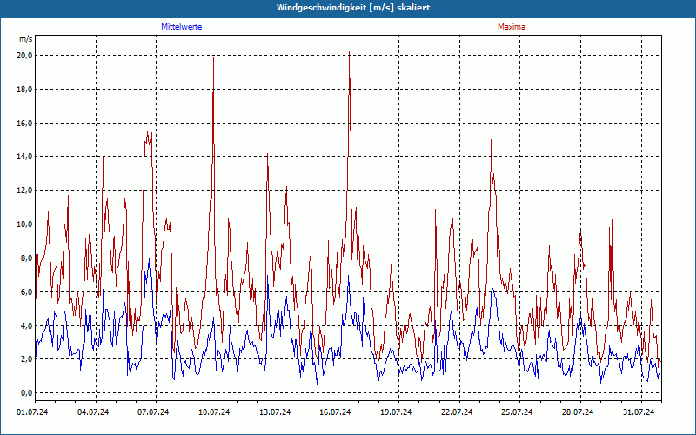Screen dimensions: 696x435
Task: Click the 19.07.24 date label
Action: click(396, 412)
